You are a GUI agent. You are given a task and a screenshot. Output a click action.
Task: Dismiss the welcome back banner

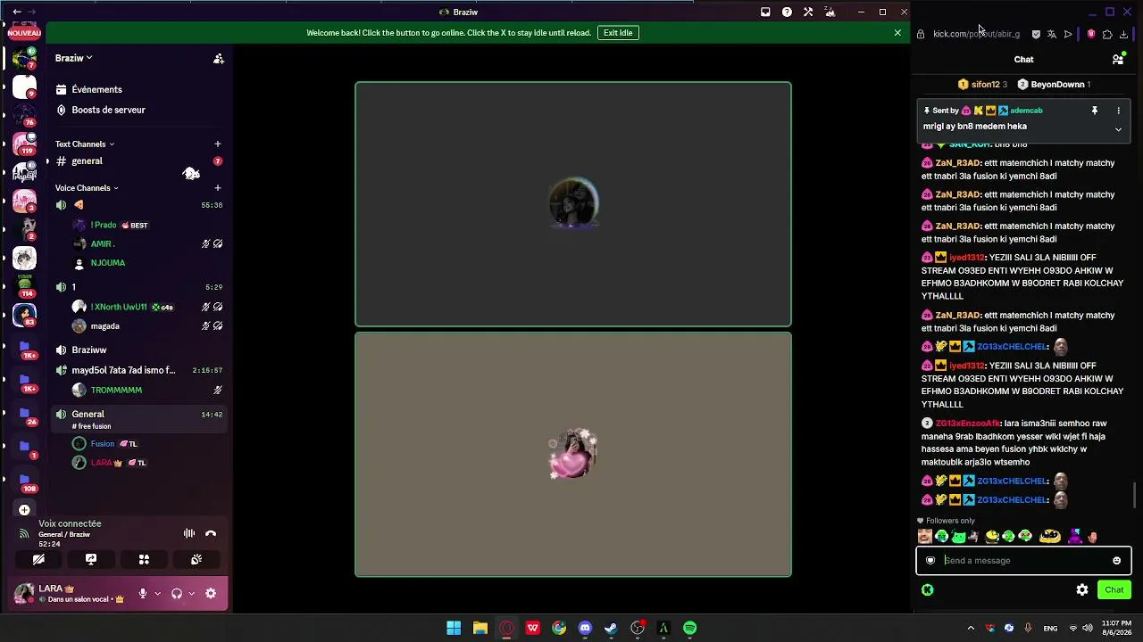(x=897, y=33)
